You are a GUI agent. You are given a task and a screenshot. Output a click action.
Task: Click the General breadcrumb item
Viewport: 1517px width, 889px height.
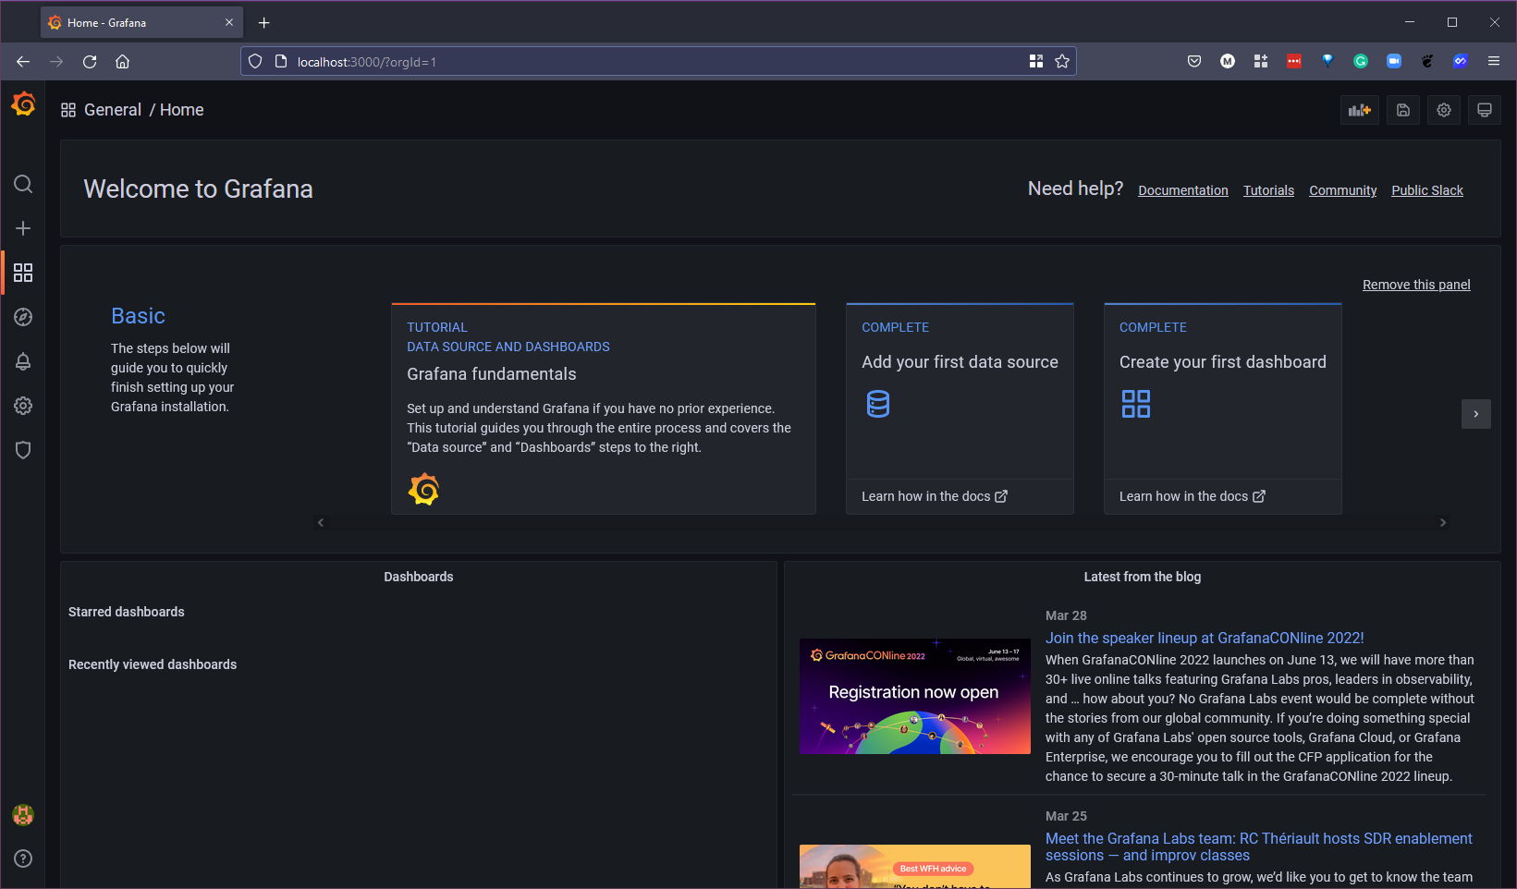pos(113,110)
